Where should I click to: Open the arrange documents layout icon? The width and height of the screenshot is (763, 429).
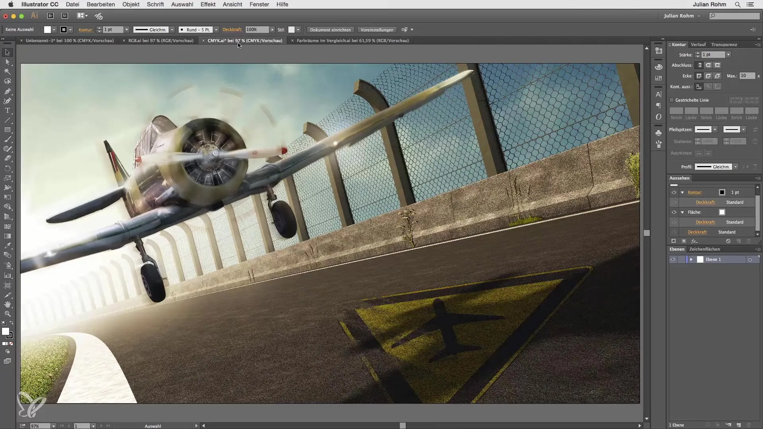coord(82,16)
